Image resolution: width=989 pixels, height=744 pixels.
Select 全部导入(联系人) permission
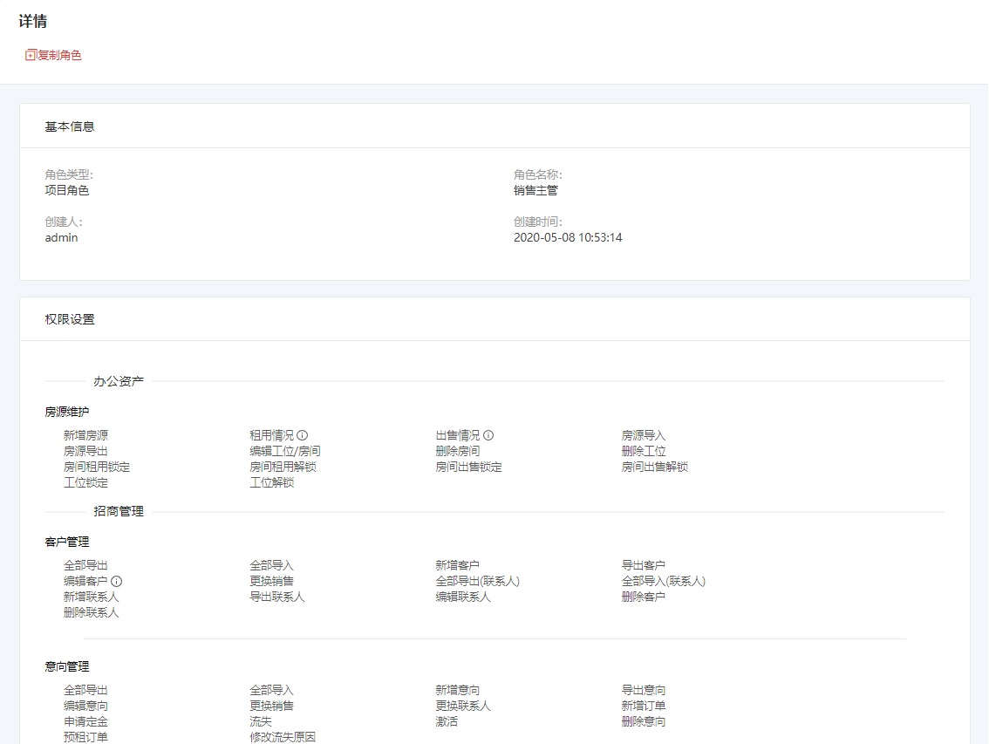(x=663, y=582)
